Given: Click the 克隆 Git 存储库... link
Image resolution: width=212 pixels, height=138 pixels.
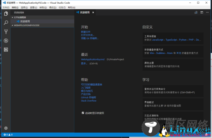Looking at the screenshot, I should [90, 38].
